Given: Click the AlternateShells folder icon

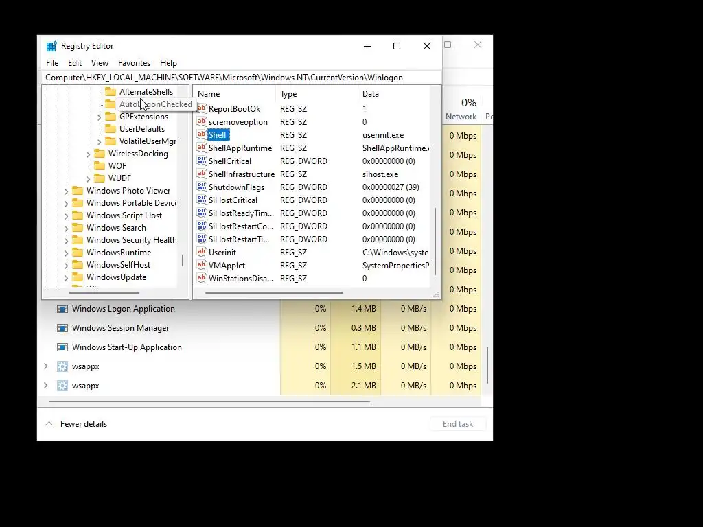Looking at the screenshot, I should [111, 92].
